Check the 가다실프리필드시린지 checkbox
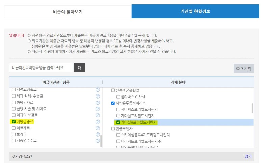The width and height of the screenshot is (261, 163). click(118, 116)
